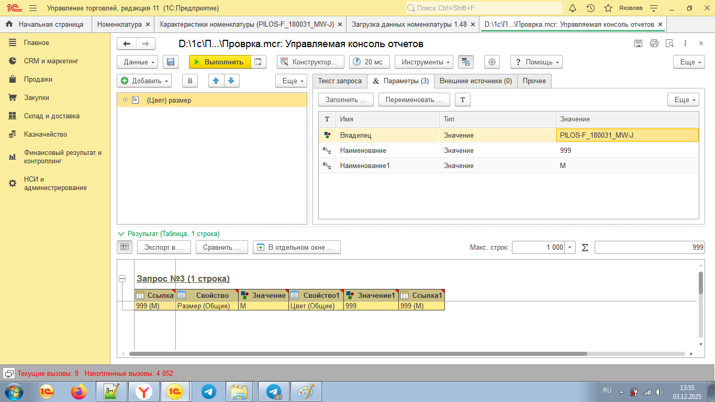Screen dimensions: 715x402
Task: Switch to Загрузка данных номенклатуры 1.48 tab
Action: 409,24
